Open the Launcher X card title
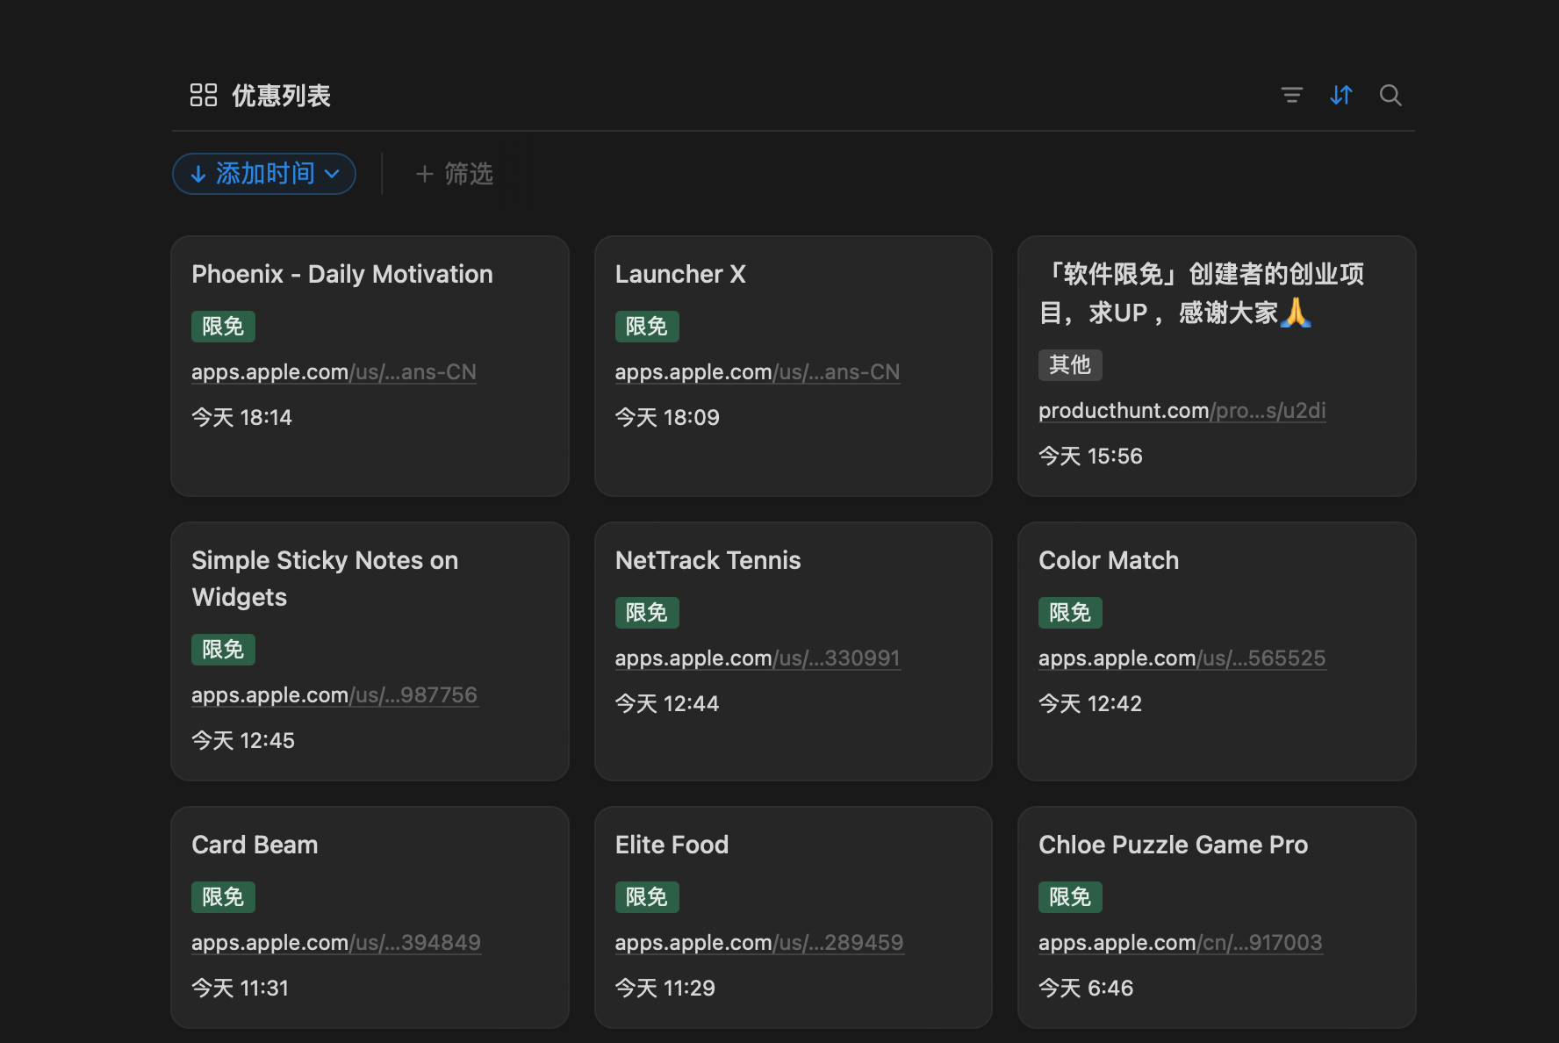Screen dimensions: 1559x1043 tap(680, 274)
